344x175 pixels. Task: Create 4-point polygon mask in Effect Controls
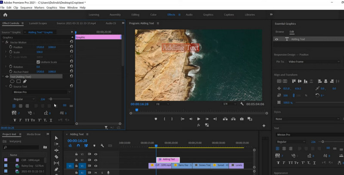(x=18, y=81)
